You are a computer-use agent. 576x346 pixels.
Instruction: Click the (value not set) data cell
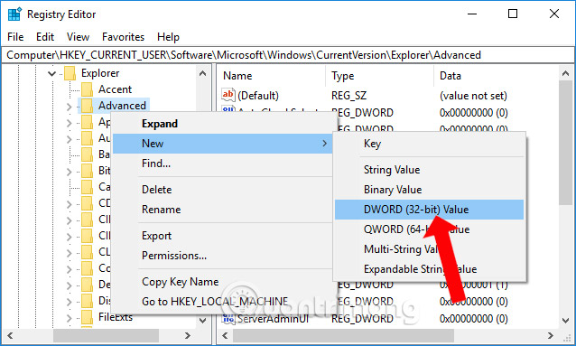tap(473, 96)
